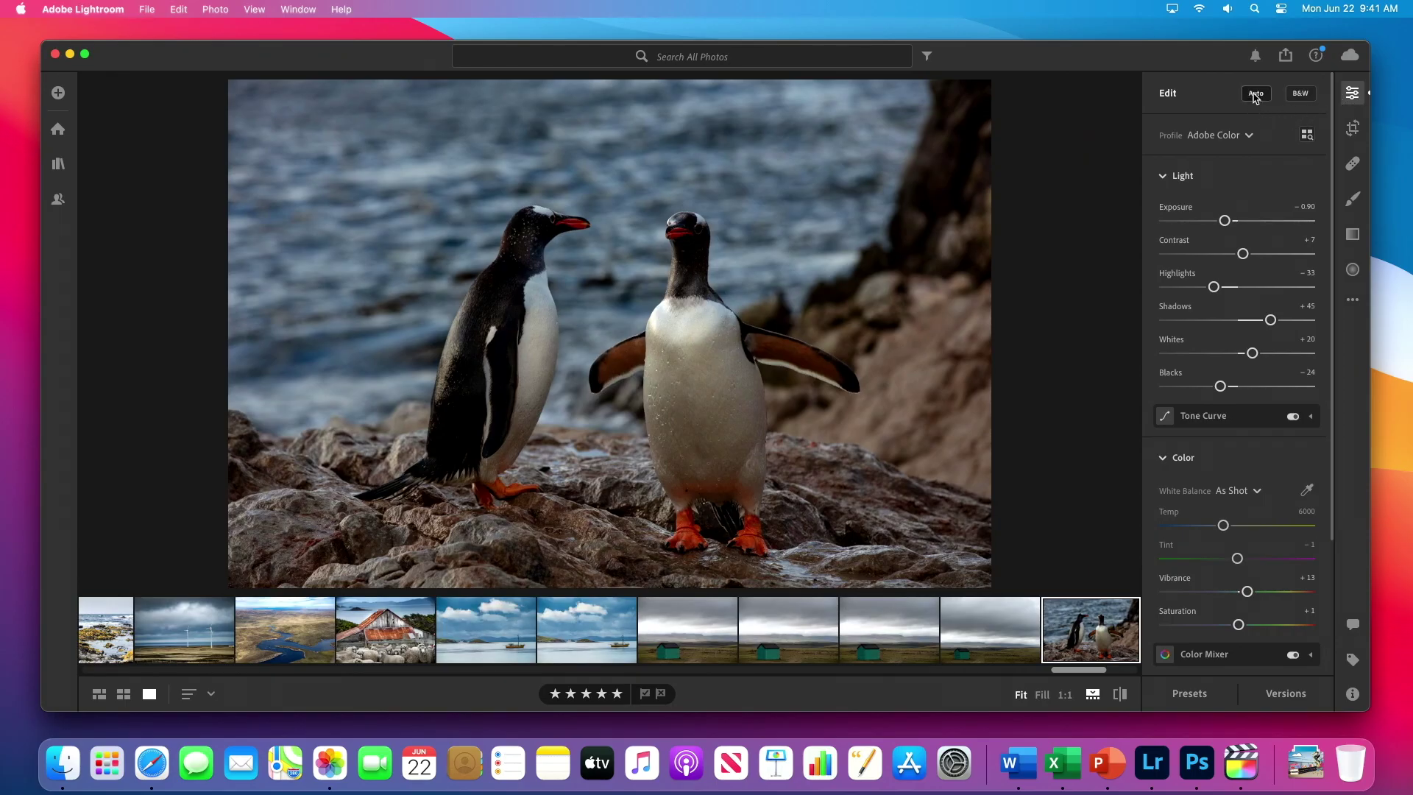This screenshot has width=1413, height=795.
Task: Open the Linear Gradient tool
Action: (x=1353, y=234)
